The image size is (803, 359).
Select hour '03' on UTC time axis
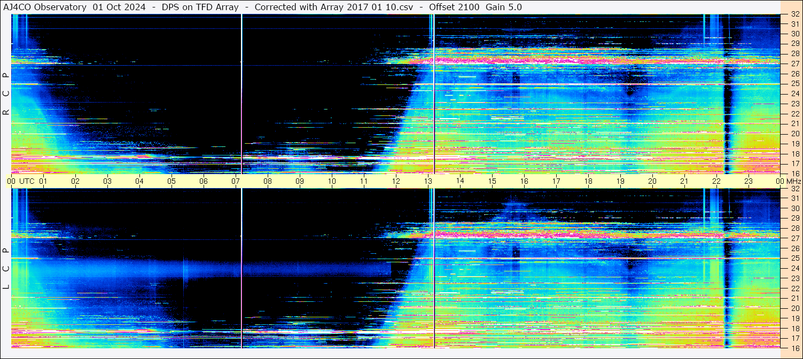[x=107, y=181]
